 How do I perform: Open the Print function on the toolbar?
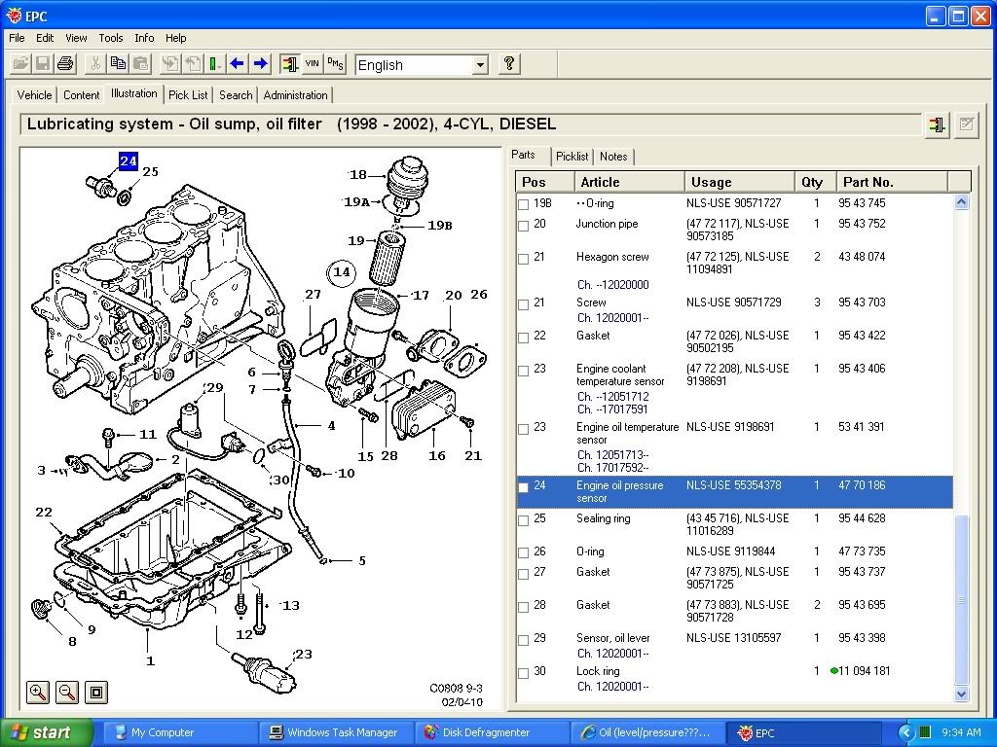click(x=64, y=64)
